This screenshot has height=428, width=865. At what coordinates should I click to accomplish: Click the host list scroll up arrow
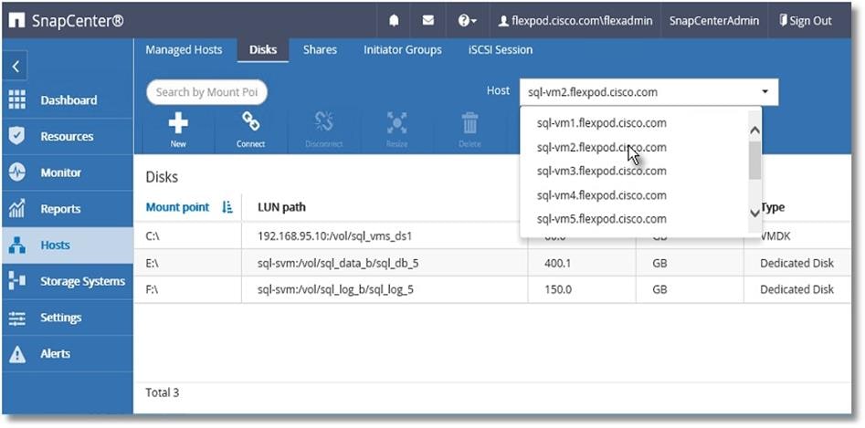click(755, 131)
